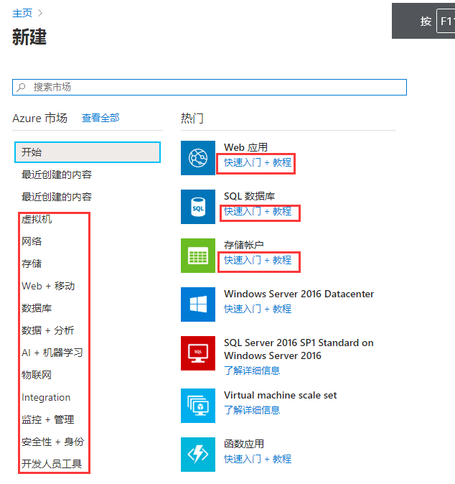Open 快速入门 + 教程 under Windows Server 2016
The width and height of the screenshot is (455, 484).
tap(258, 309)
